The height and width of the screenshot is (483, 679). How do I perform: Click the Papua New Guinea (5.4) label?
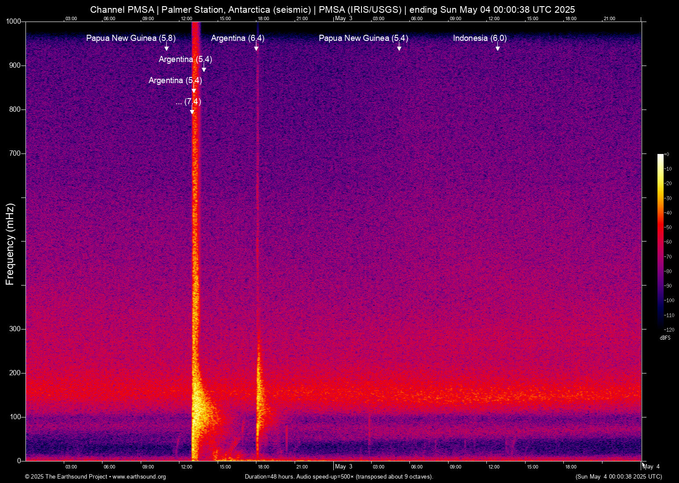click(x=363, y=38)
